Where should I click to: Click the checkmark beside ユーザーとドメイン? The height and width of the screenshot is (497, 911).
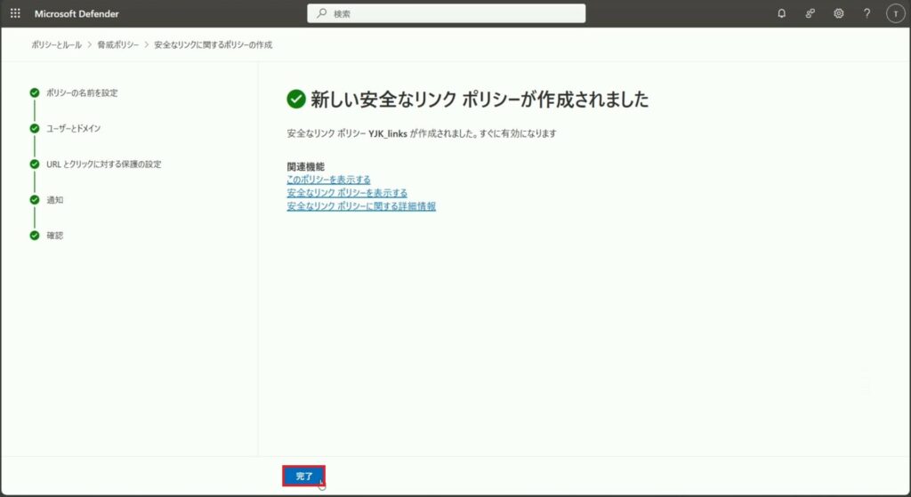(35, 128)
